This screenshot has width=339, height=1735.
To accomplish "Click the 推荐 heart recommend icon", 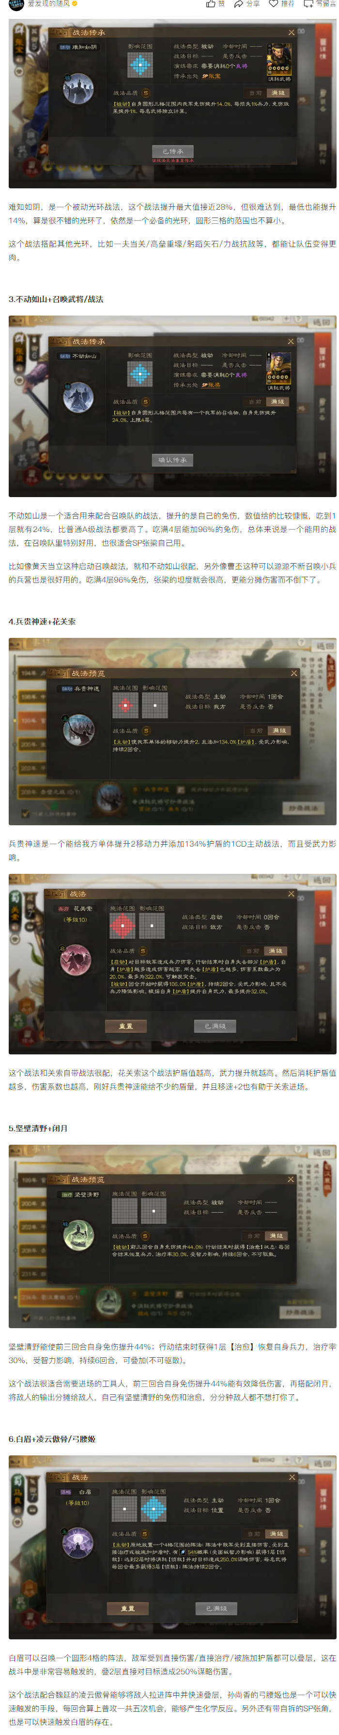I will pyautogui.click(x=273, y=4).
